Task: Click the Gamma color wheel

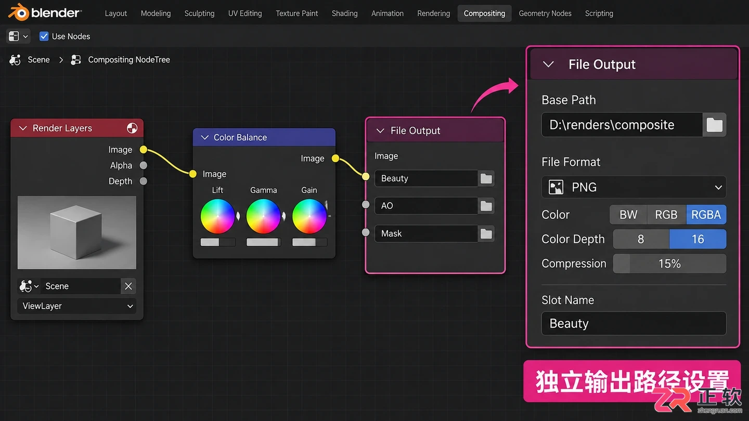Action: pyautogui.click(x=263, y=216)
